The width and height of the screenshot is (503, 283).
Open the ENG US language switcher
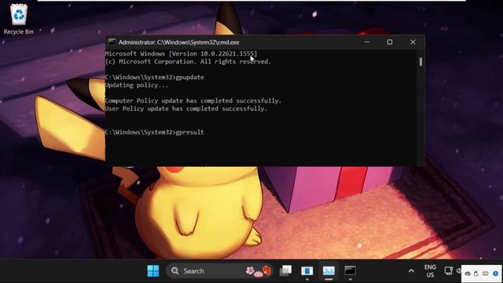(x=430, y=271)
